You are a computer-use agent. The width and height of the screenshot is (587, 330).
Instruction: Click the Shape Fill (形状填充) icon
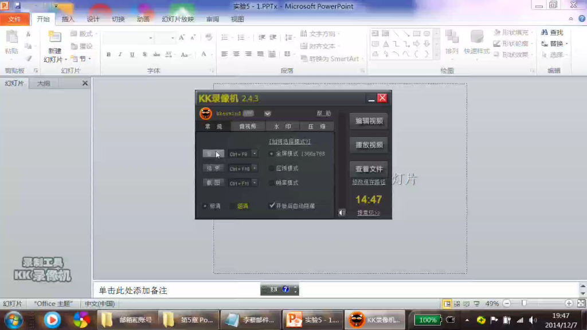tap(496, 32)
